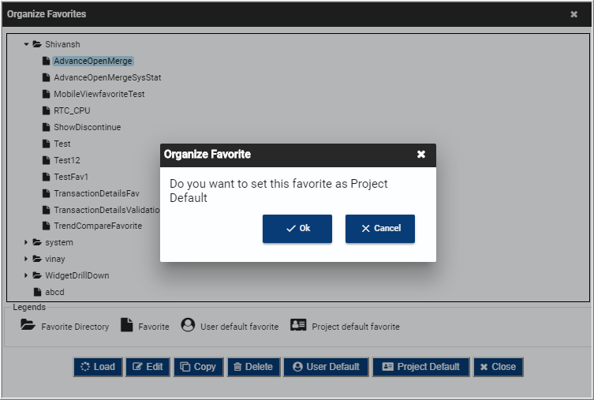Click the Shivansh open-folder icon

pyautogui.click(x=37, y=44)
